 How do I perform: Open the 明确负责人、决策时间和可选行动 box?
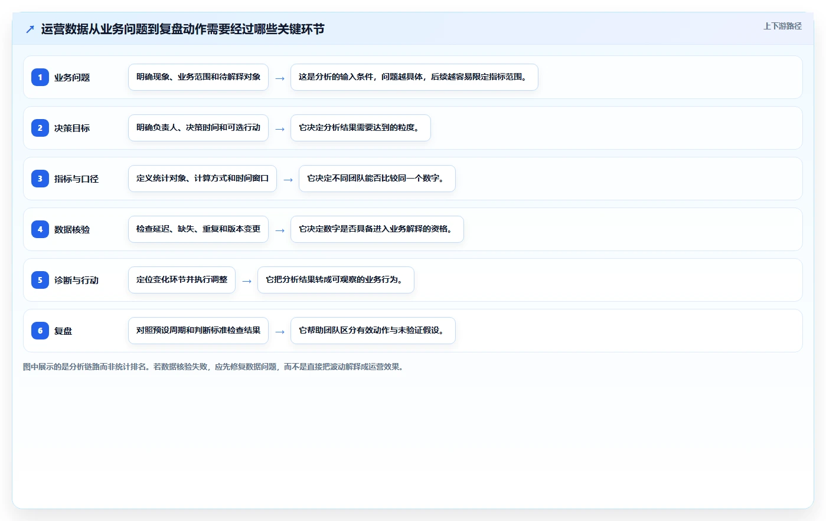tap(198, 128)
